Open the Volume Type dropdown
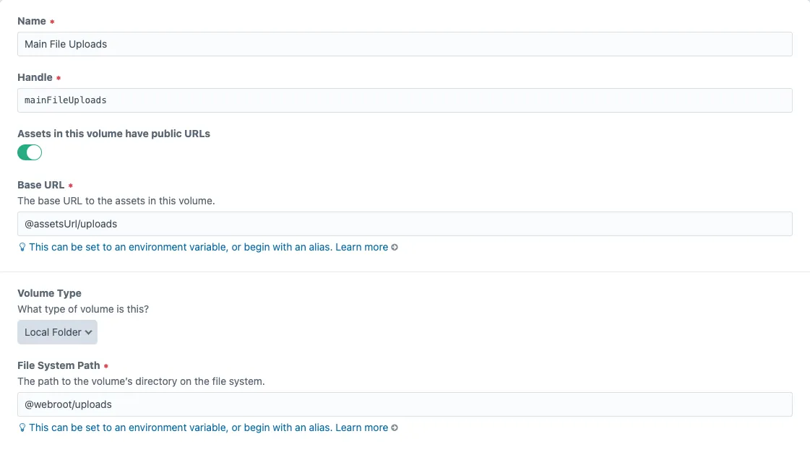This screenshot has height=452, width=810. (57, 332)
